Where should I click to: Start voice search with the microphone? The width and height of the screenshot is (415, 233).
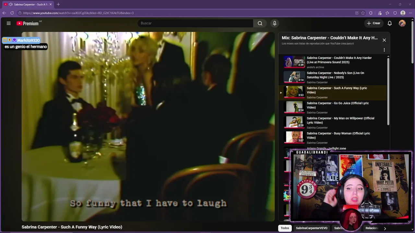click(275, 23)
